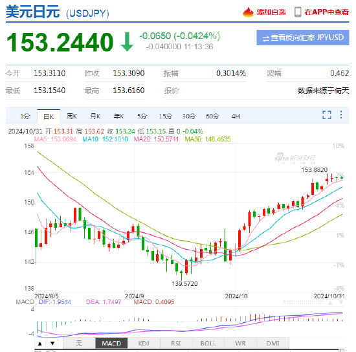Open the 4H chart period tab
The height and width of the screenshot is (352, 356).
pos(236,116)
